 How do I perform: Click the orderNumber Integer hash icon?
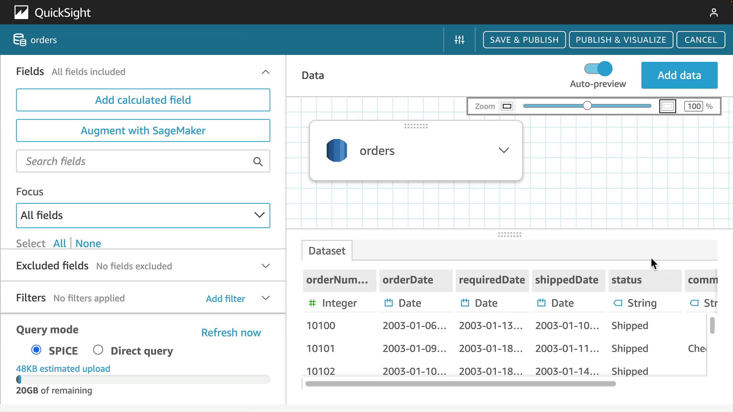[x=312, y=303]
